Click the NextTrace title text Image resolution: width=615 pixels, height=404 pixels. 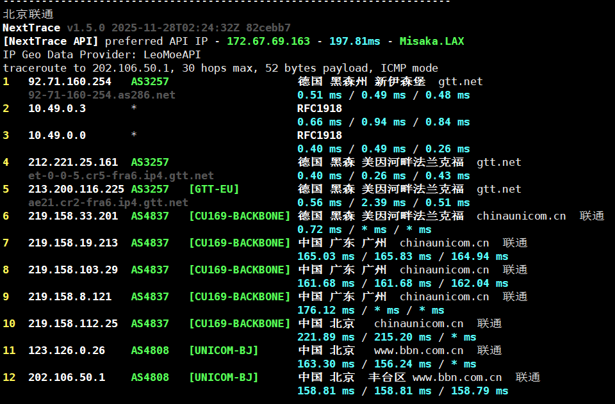coord(31,28)
